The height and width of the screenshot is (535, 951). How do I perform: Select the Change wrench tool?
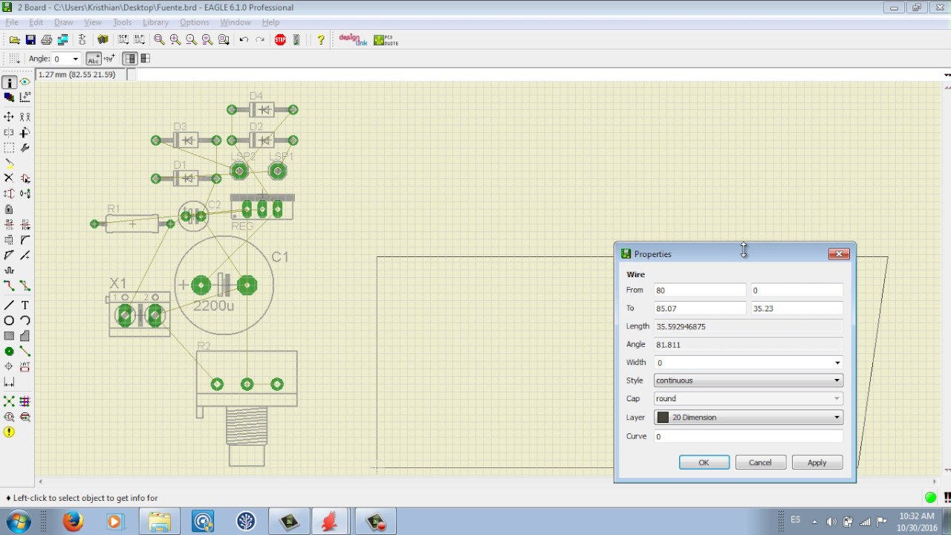[x=25, y=148]
